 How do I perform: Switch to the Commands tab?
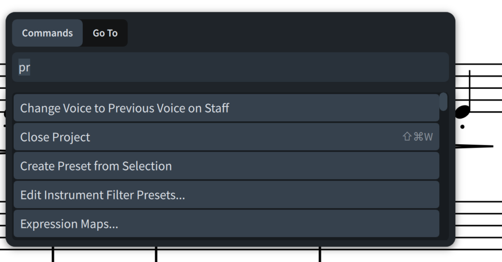48,33
